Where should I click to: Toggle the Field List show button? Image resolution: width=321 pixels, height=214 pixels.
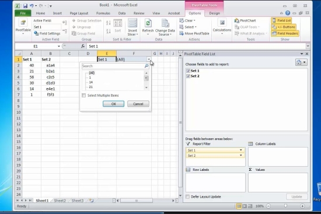281,20
